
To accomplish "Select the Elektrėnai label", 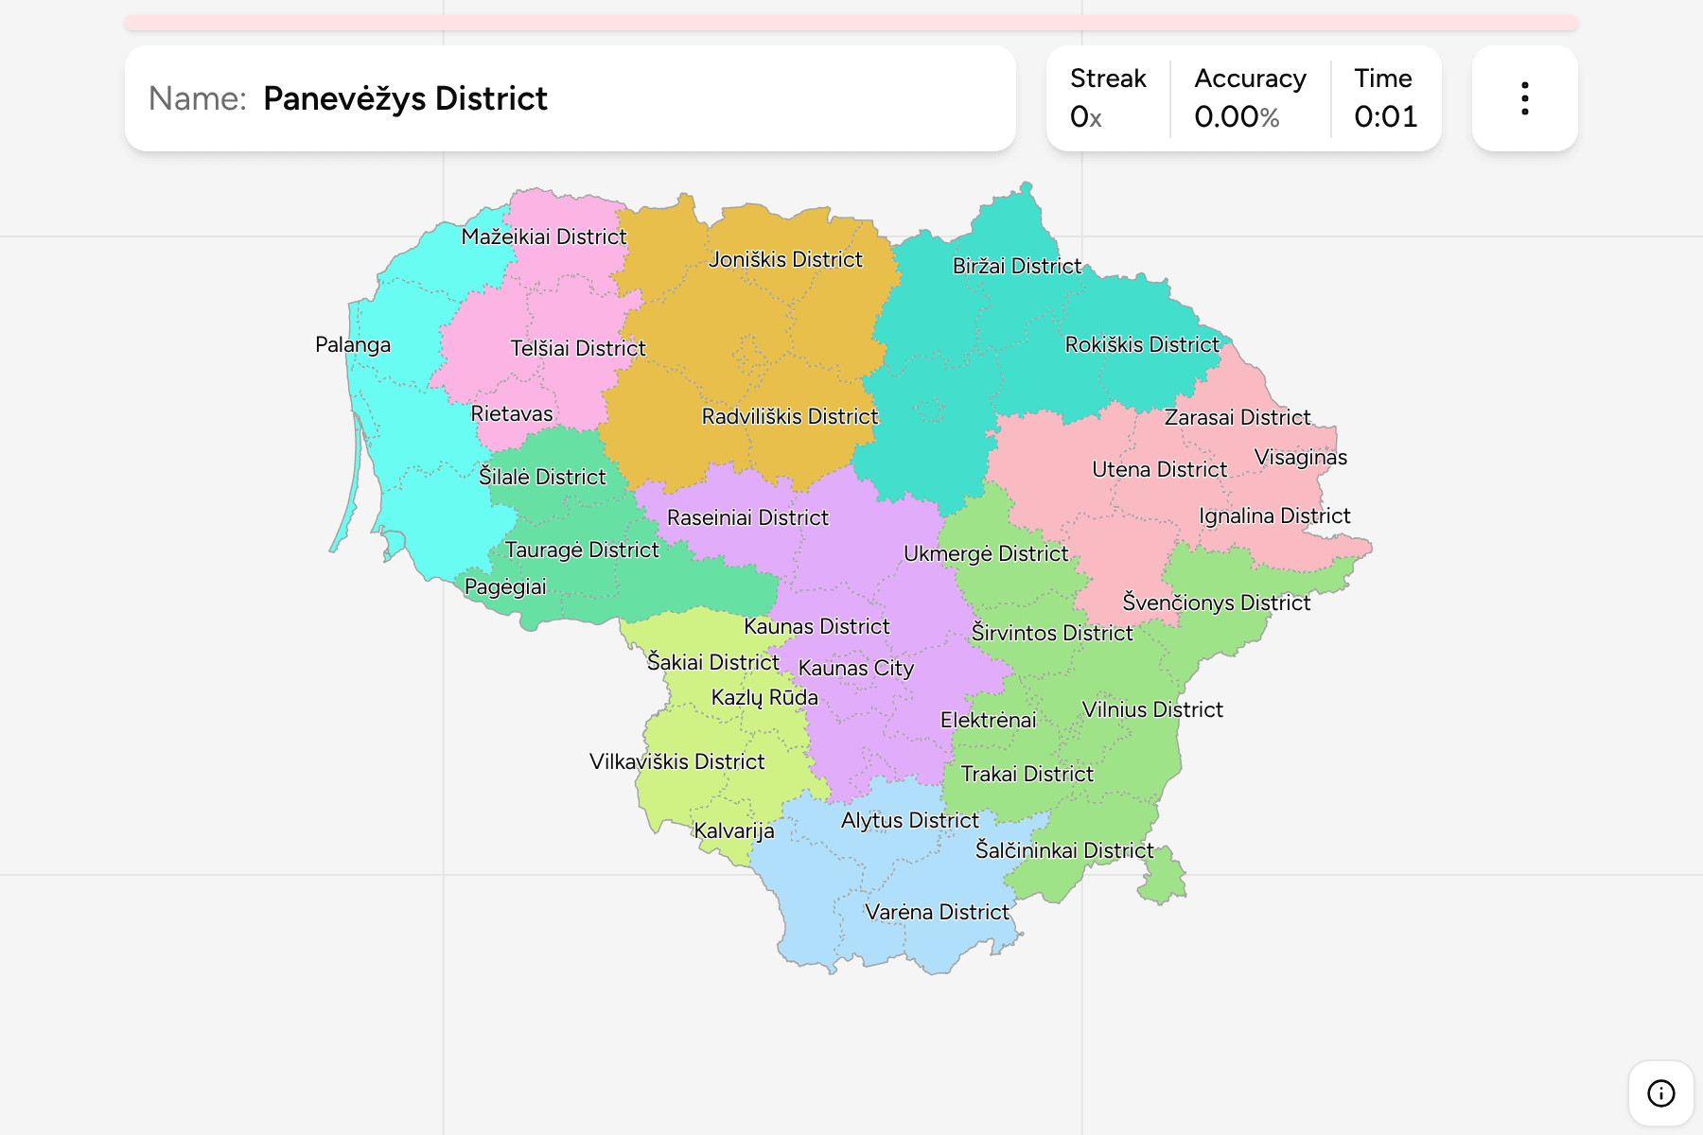I will click(x=988, y=720).
